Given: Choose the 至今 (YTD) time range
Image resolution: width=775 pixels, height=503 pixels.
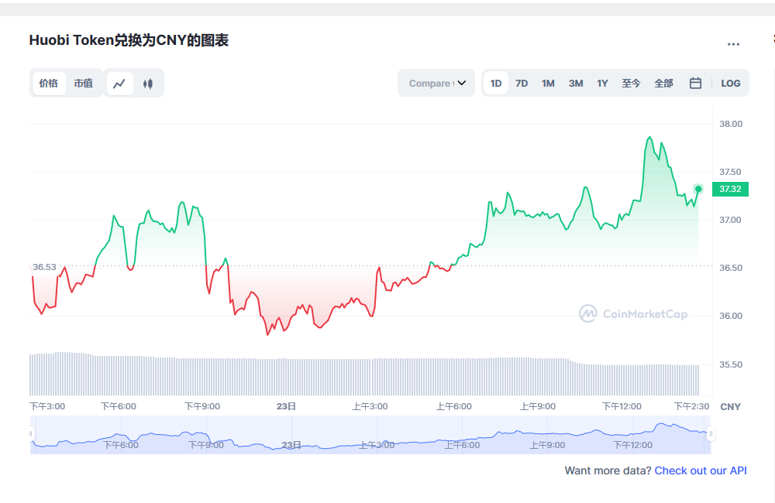Looking at the screenshot, I should (x=631, y=83).
